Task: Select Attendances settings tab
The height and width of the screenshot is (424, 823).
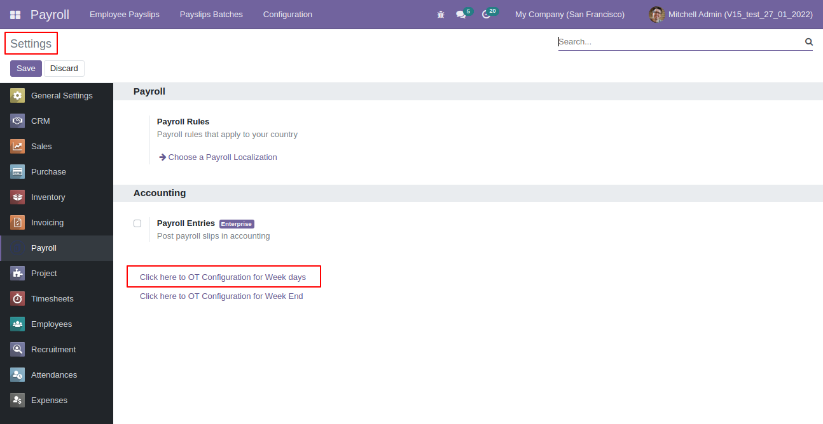Action: point(57,375)
